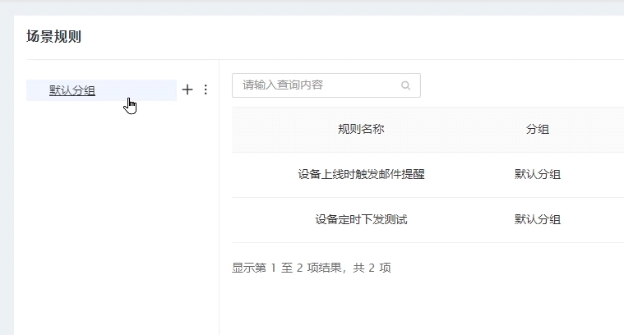
Task: Focus the 请输入查询内容 search box
Action: coord(317,85)
